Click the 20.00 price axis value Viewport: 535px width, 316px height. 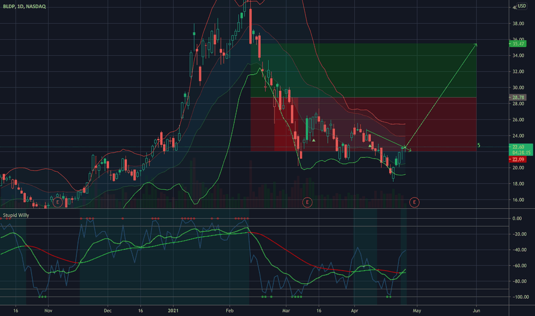click(x=518, y=168)
